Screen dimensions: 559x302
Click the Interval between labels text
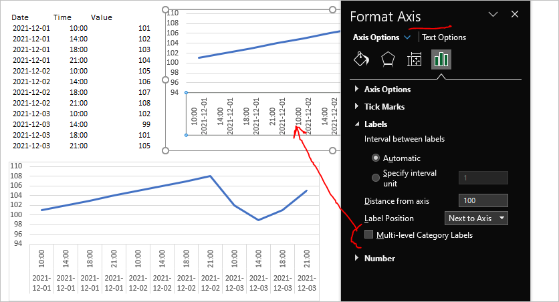click(x=405, y=139)
